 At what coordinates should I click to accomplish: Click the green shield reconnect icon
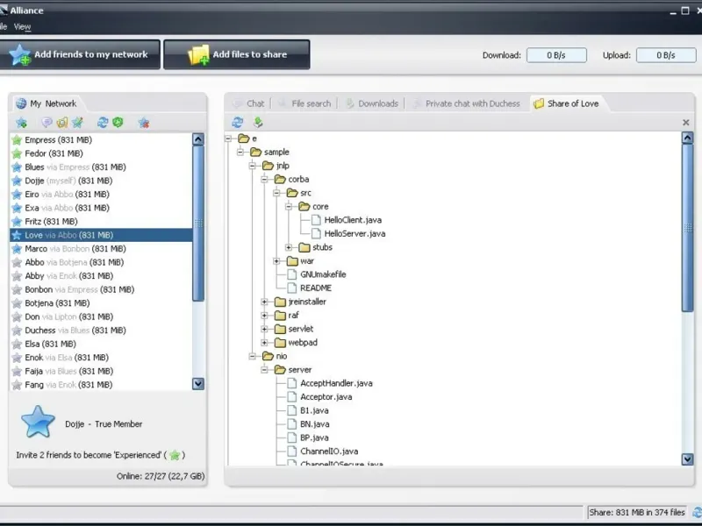[x=118, y=122]
